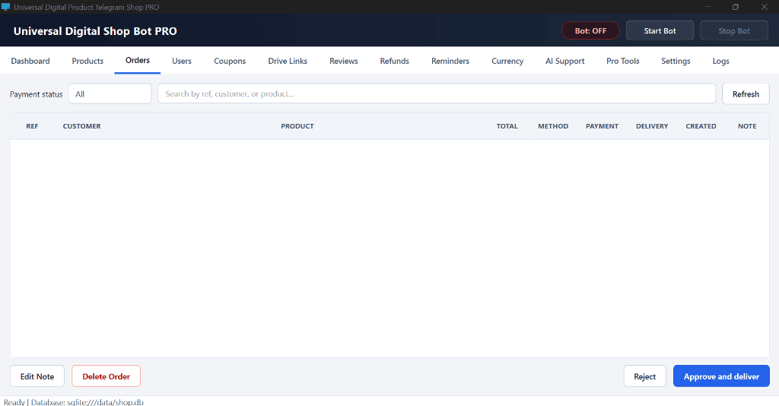Click the Start Bot button

(x=660, y=30)
